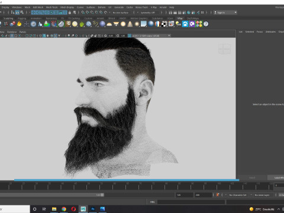Viewport: 284px width, 213px height.
Task: Click the animation end field showing 200
Action: pos(204,195)
